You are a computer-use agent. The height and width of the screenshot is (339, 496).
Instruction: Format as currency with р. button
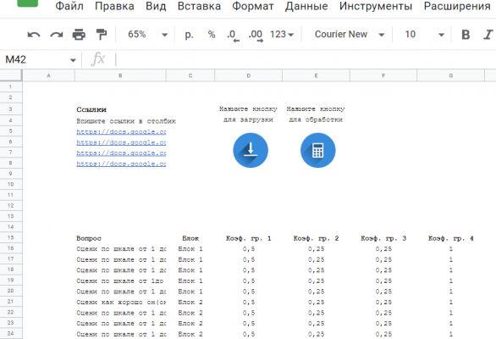[189, 34]
